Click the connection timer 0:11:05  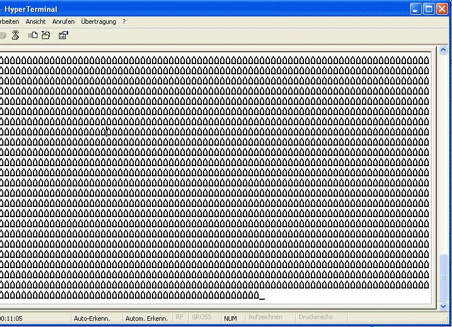(x=11, y=318)
